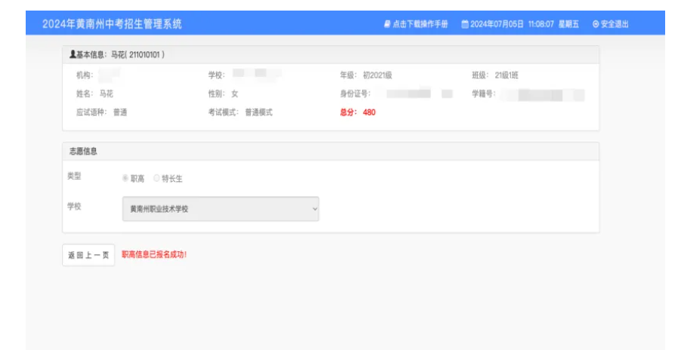Click the 基本信息 panel header bar
The width and height of the screenshot is (678, 350).
330,55
